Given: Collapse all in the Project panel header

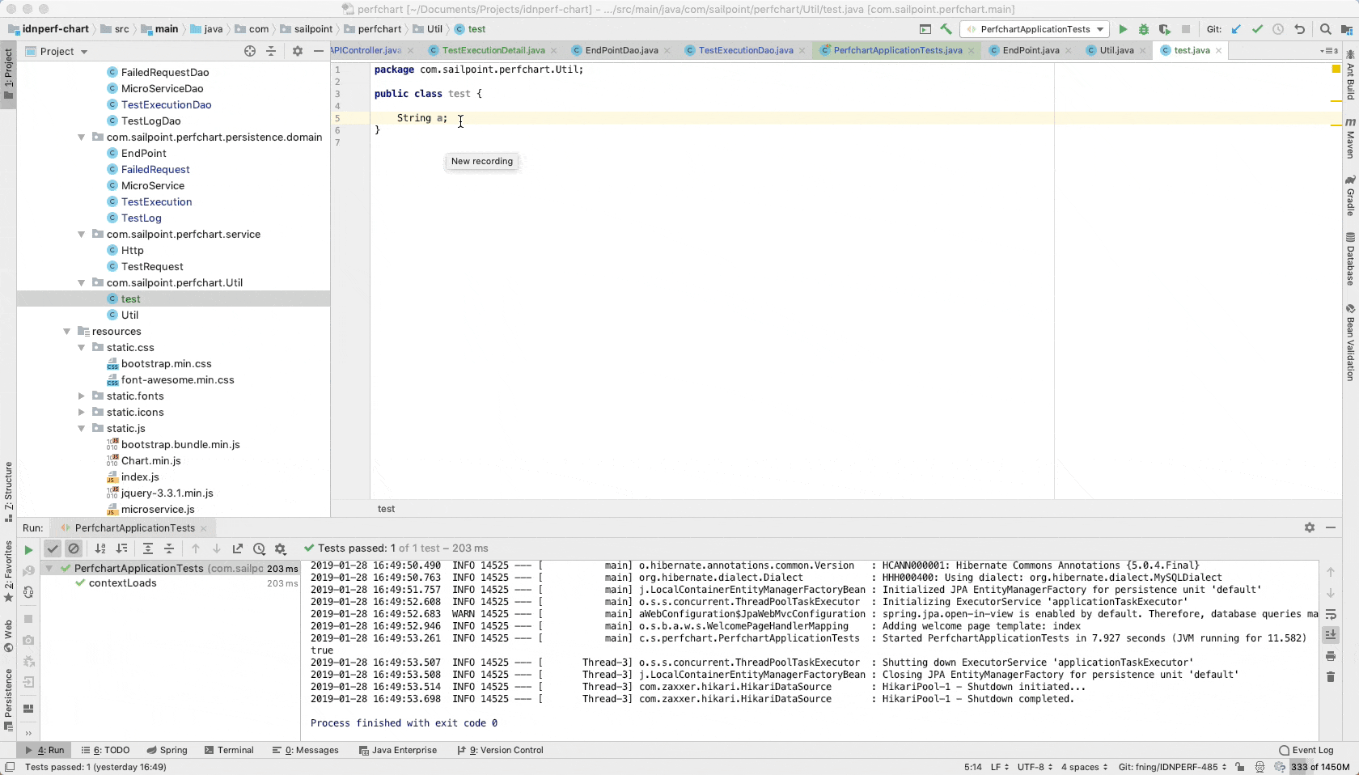Looking at the screenshot, I should [271, 51].
